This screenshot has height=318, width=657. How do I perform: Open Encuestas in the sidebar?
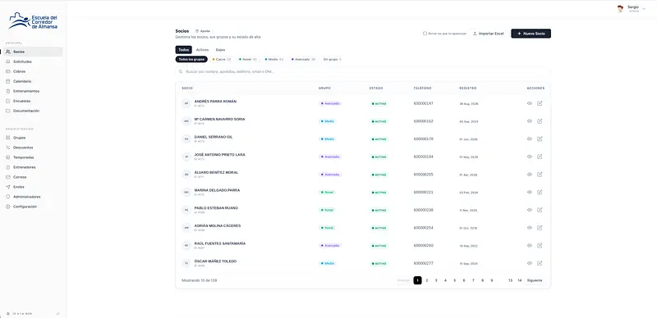click(34, 101)
